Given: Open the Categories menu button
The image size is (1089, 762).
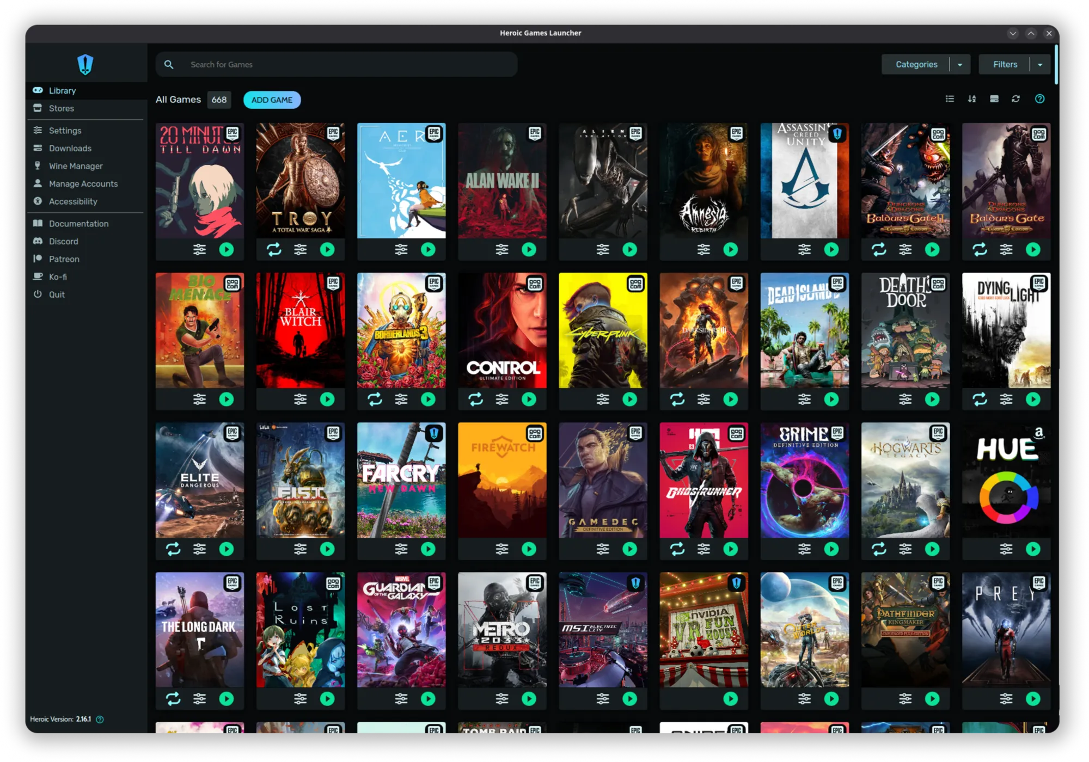Looking at the screenshot, I should click(x=916, y=64).
